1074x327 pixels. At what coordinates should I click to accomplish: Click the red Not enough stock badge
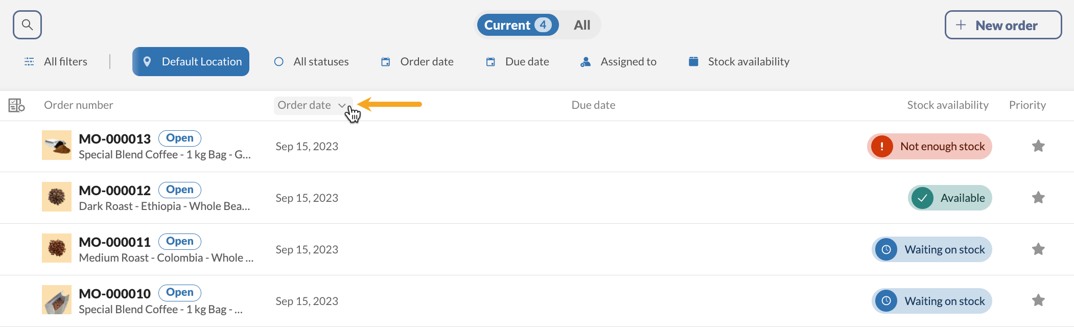929,147
